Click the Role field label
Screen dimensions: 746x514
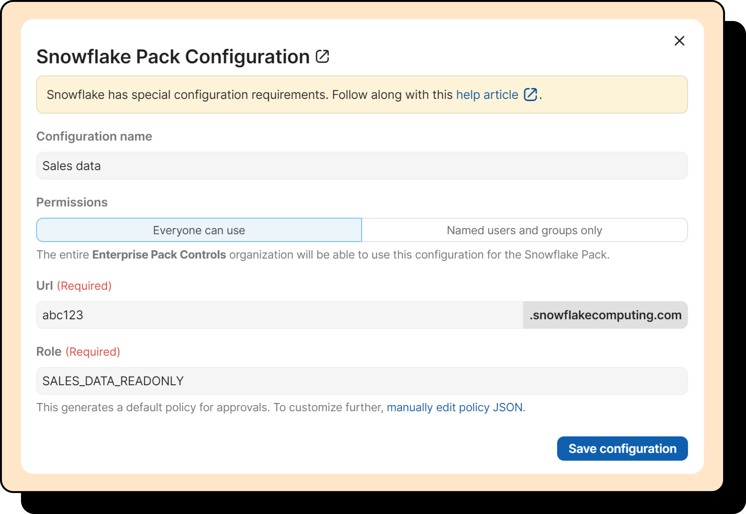(49, 352)
